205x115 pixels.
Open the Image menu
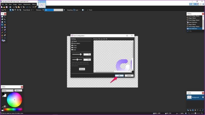[x=15, y=4]
